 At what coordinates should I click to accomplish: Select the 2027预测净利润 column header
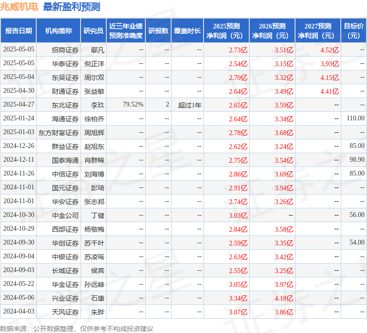click(x=318, y=31)
